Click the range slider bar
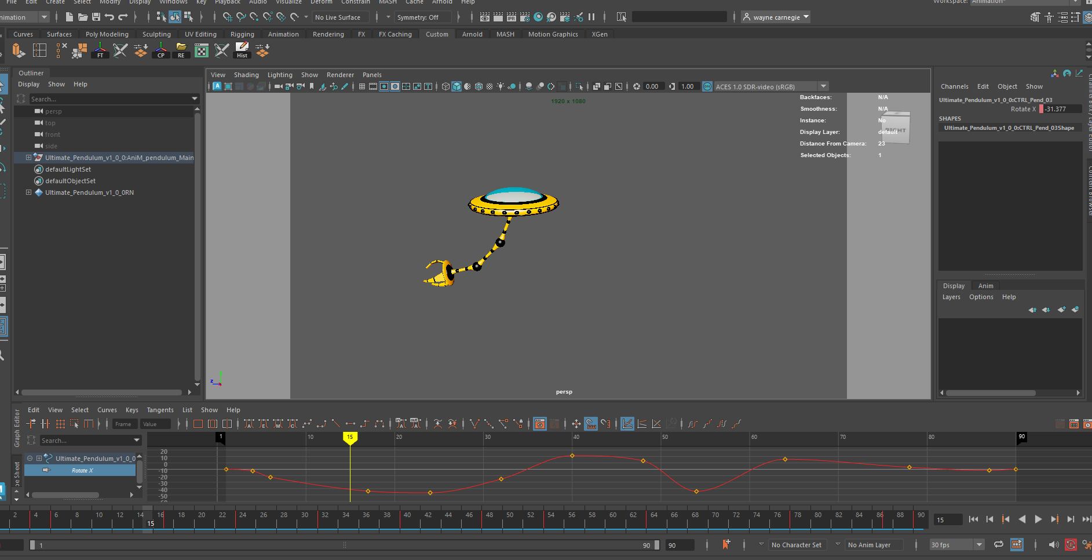Image resolution: width=1092 pixels, height=560 pixels. click(344, 545)
